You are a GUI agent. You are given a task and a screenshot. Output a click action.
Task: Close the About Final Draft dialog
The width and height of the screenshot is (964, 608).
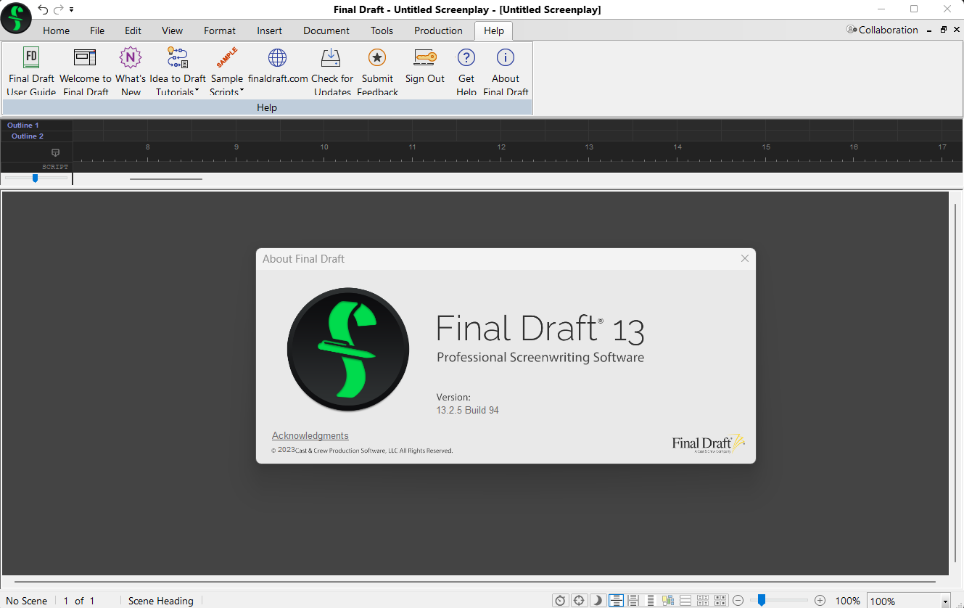click(x=744, y=258)
